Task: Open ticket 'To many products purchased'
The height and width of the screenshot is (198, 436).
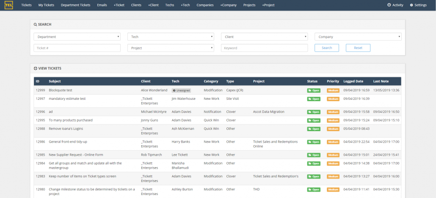Action: click(71, 121)
